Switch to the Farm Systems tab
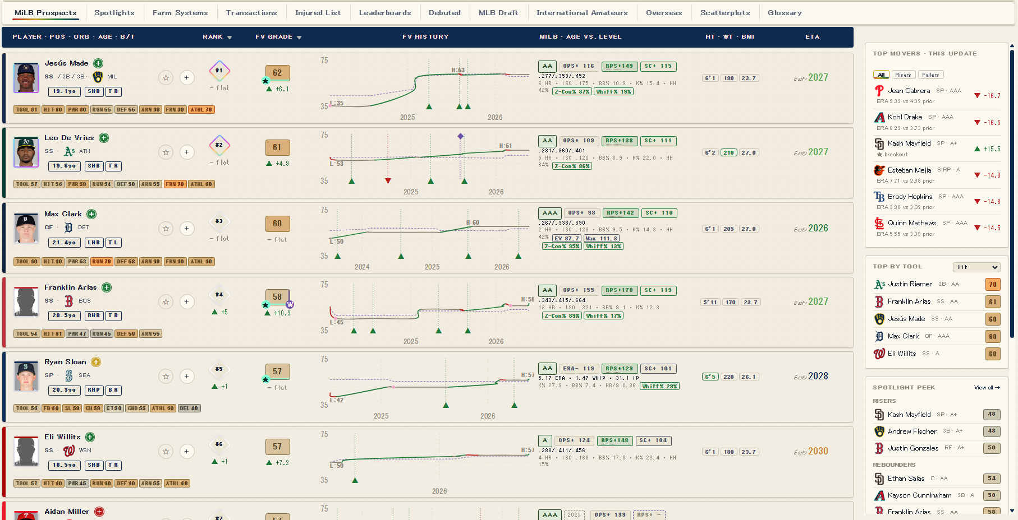The image size is (1018, 520). (180, 13)
